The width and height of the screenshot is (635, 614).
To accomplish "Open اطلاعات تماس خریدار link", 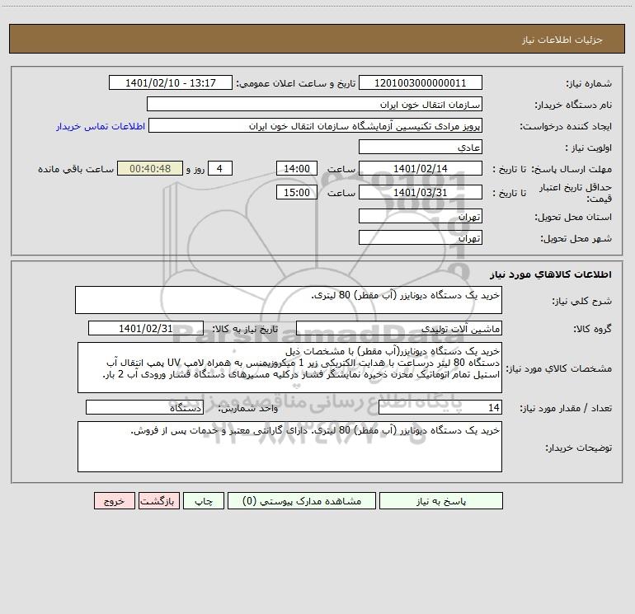I will tap(101, 126).
